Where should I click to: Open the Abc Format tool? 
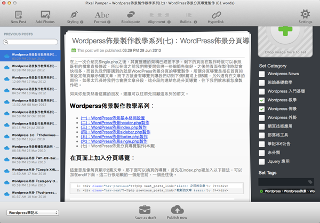pos(102,15)
